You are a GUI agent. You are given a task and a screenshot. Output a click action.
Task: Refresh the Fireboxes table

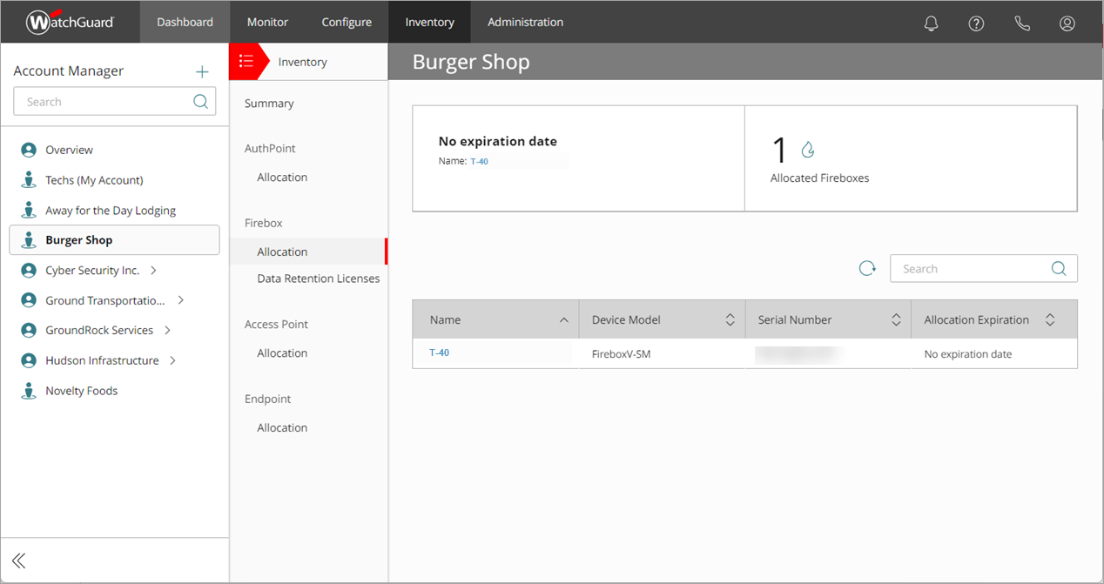point(867,268)
